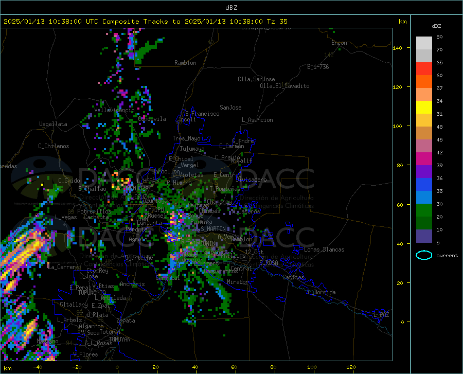Viewport: 463px width, 374px height.
Task: Click the 'Clla.El_Cavadito' map label
Action: point(284,86)
